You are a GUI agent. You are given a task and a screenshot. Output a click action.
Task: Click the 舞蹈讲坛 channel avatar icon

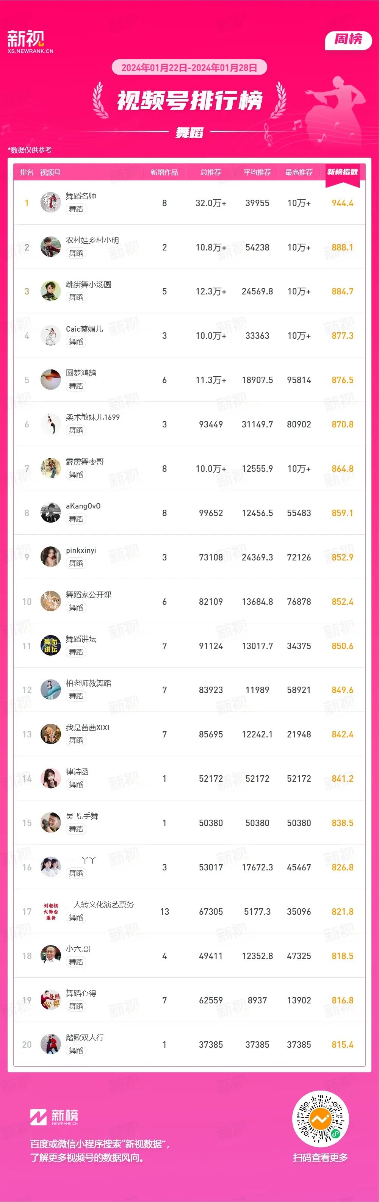coord(50,646)
